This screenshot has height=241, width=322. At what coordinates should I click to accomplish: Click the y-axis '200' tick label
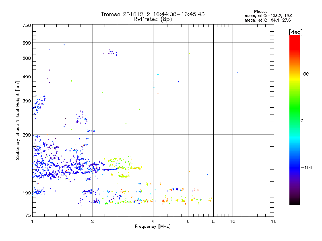27,135
